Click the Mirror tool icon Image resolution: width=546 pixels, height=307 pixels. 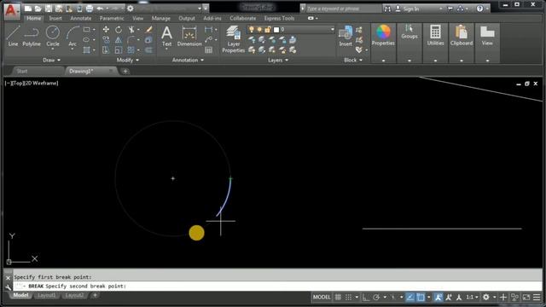119,40
